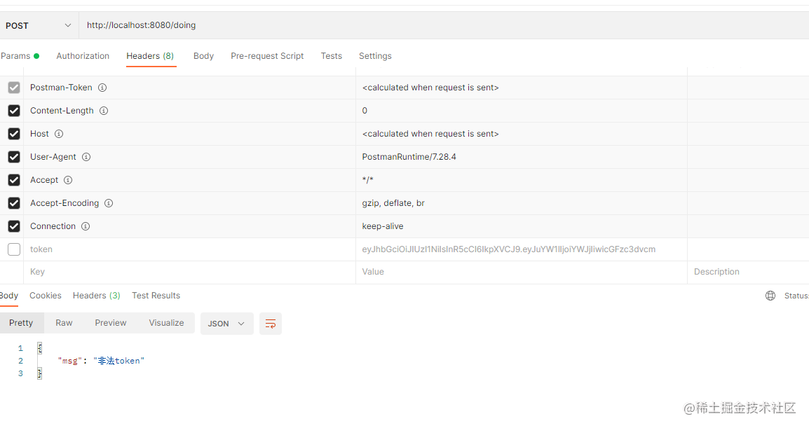This screenshot has height=428, width=809.
Task: Click the globe network icon
Action: tap(770, 296)
